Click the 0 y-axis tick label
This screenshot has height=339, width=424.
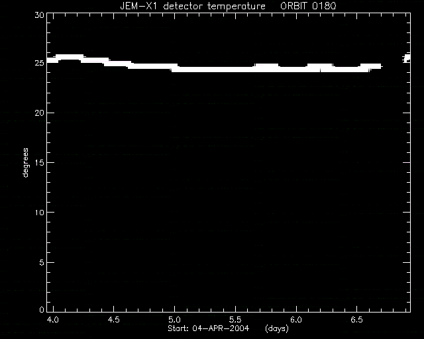[x=42, y=309]
